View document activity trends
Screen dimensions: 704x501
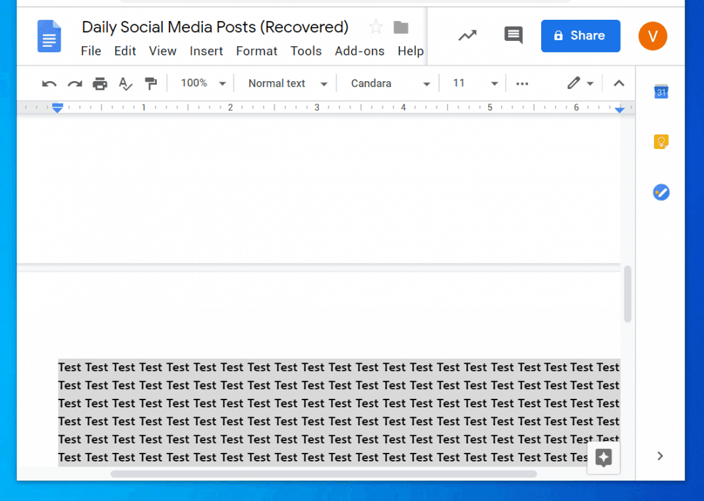467,36
